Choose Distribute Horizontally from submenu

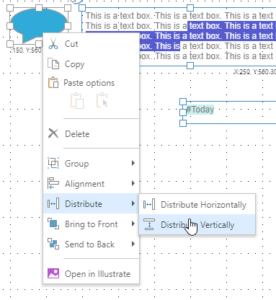tap(197, 204)
